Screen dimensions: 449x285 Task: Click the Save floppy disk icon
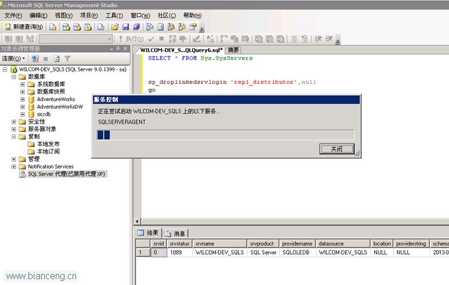click(125, 27)
